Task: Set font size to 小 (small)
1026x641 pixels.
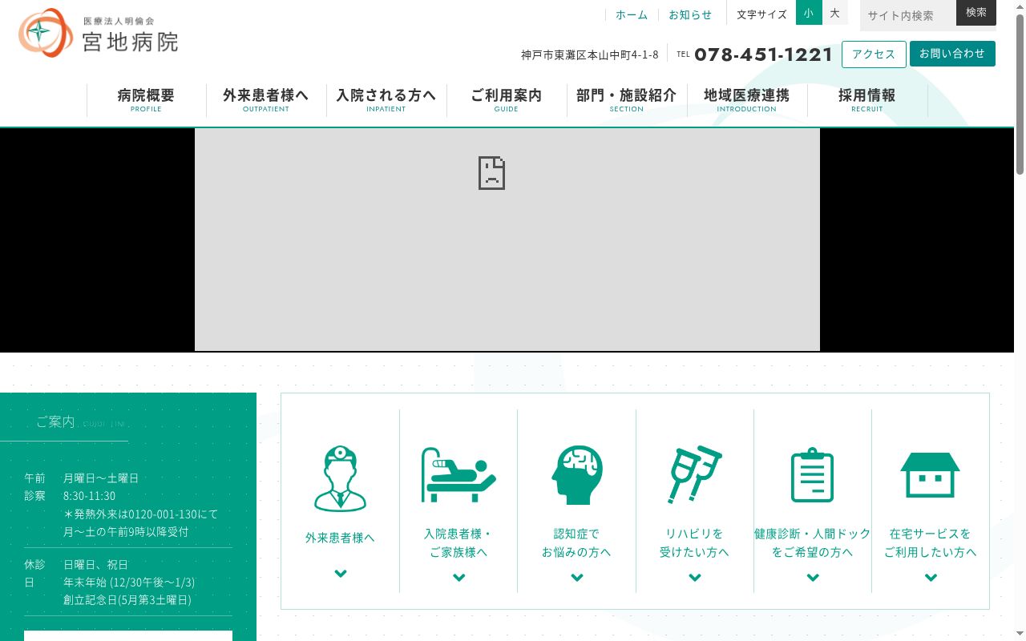Action: [x=809, y=13]
